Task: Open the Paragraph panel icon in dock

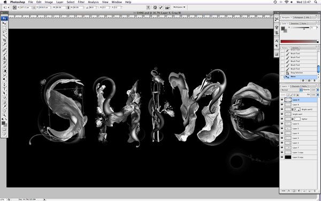Action: tap(277, 46)
